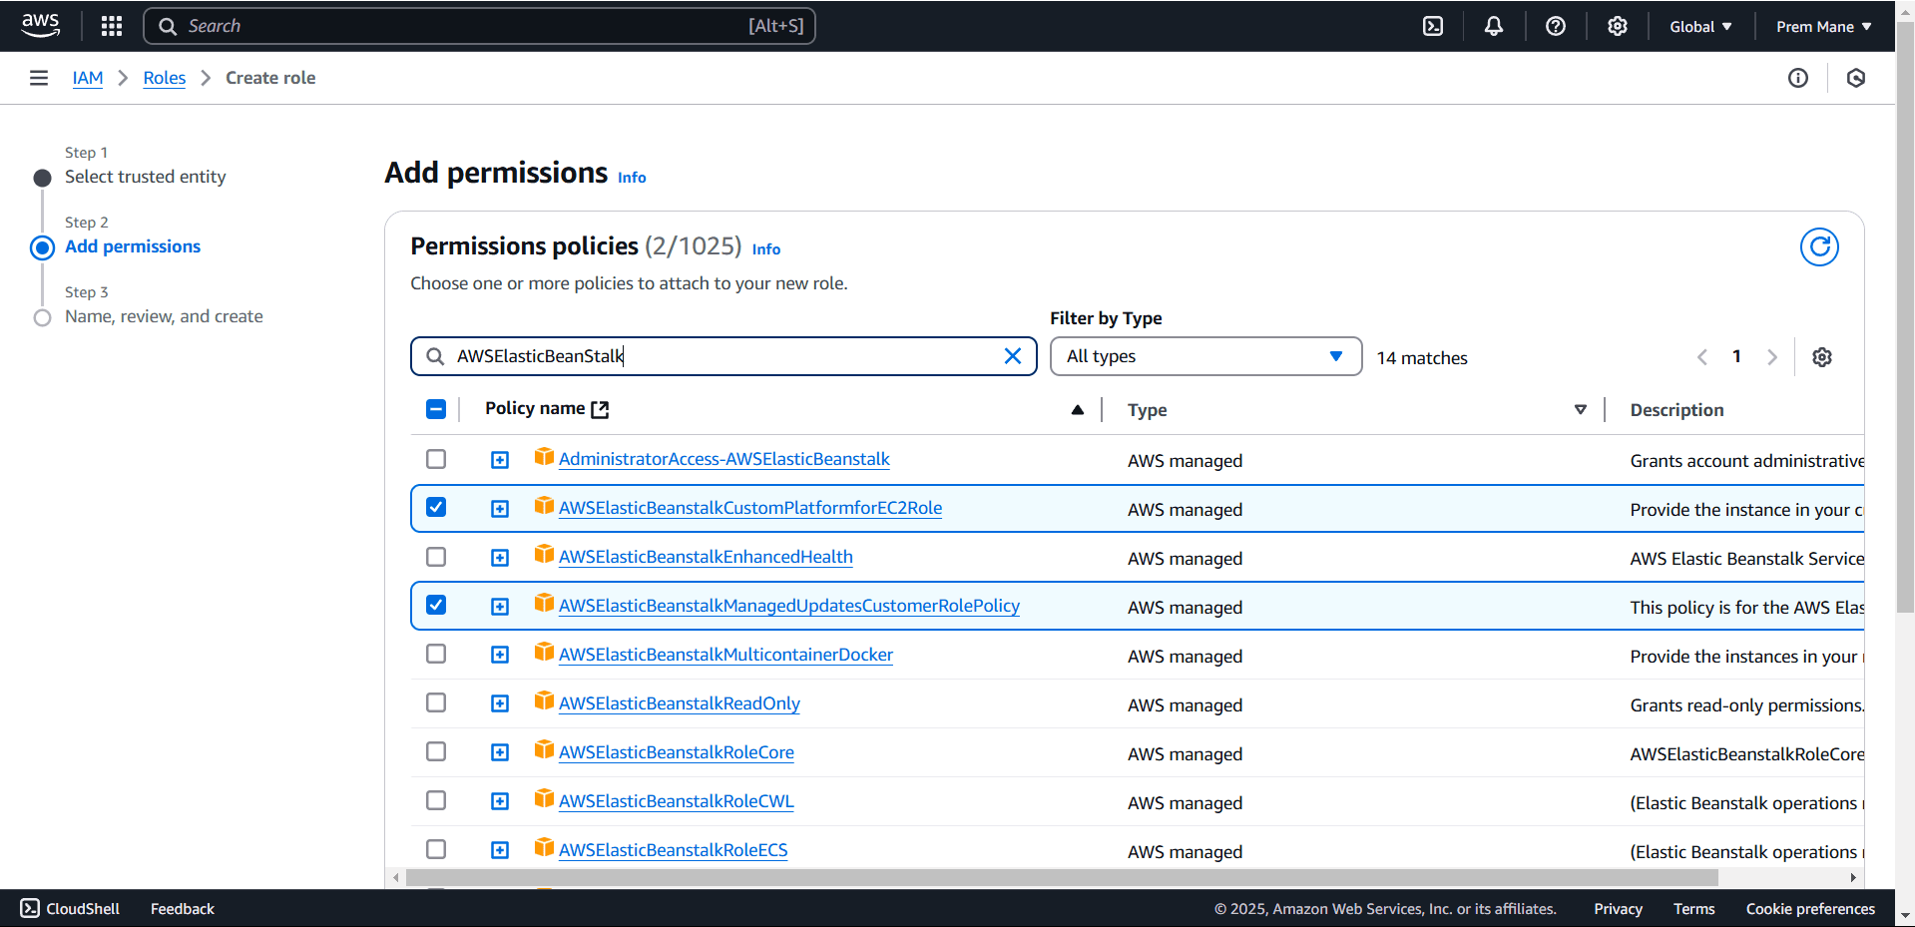The height and width of the screenshot is (927, 1915).
Task: Expand AWSElasticBeanstalkManagedUpdatesCustomerRolePolicy details
Action: (500, 607)
